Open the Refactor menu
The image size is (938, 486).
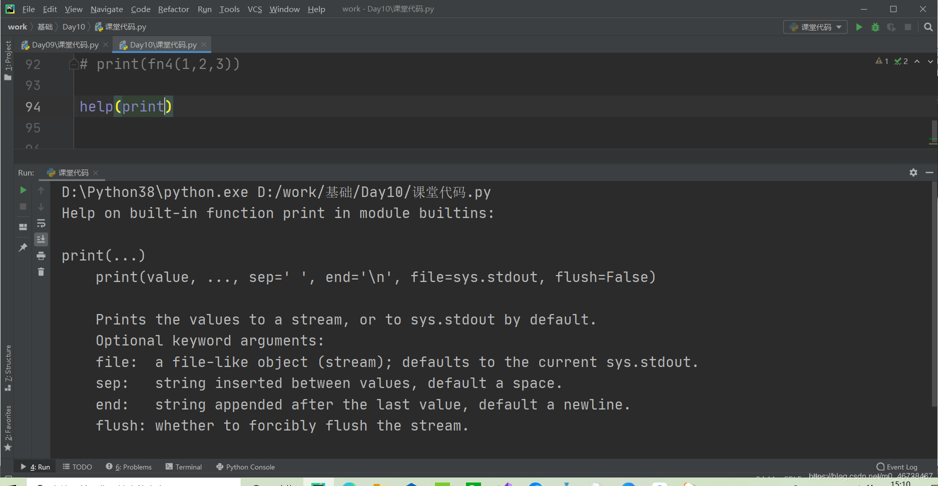point(173,9)
